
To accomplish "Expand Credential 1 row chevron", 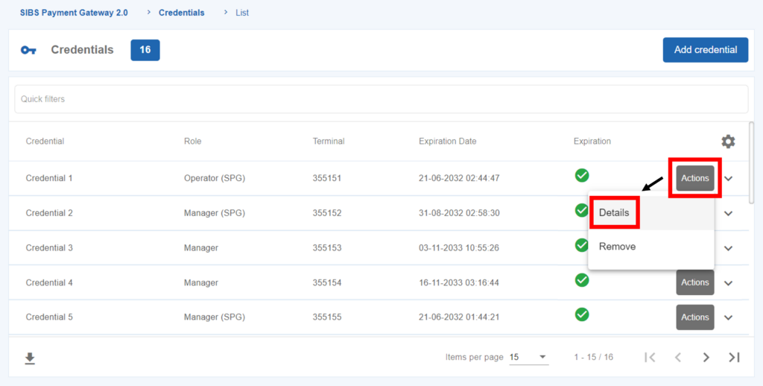I will click(729, 179).
